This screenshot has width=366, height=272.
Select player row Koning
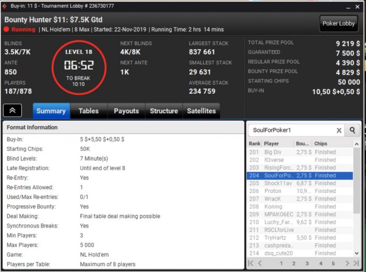[300, 207]
